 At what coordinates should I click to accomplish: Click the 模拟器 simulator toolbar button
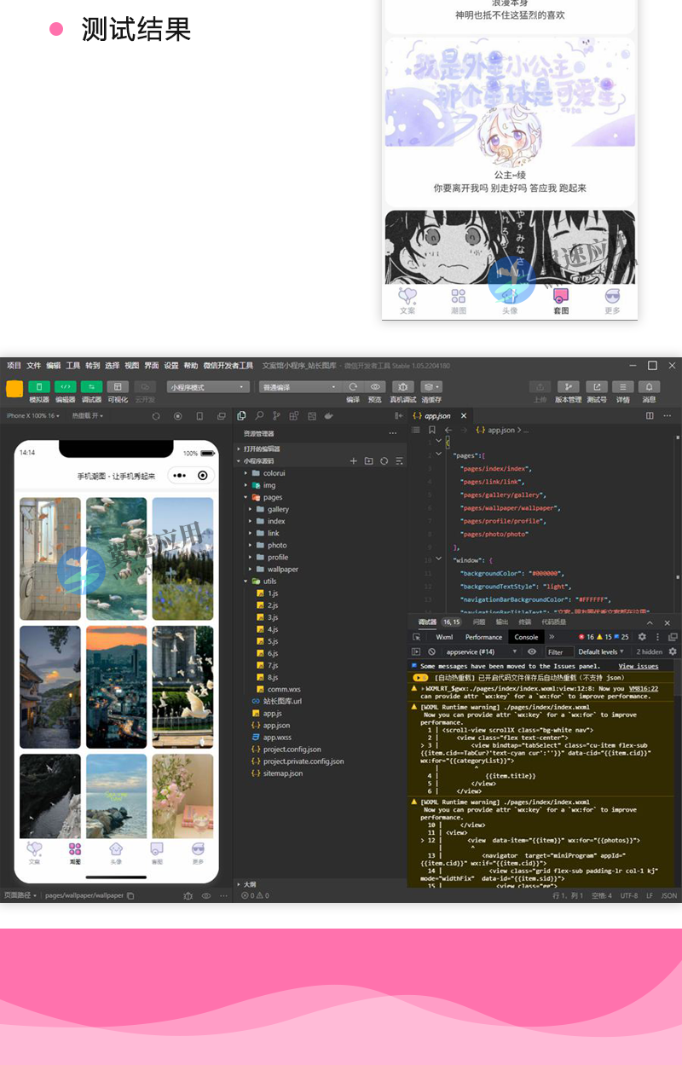coord(39,387)
